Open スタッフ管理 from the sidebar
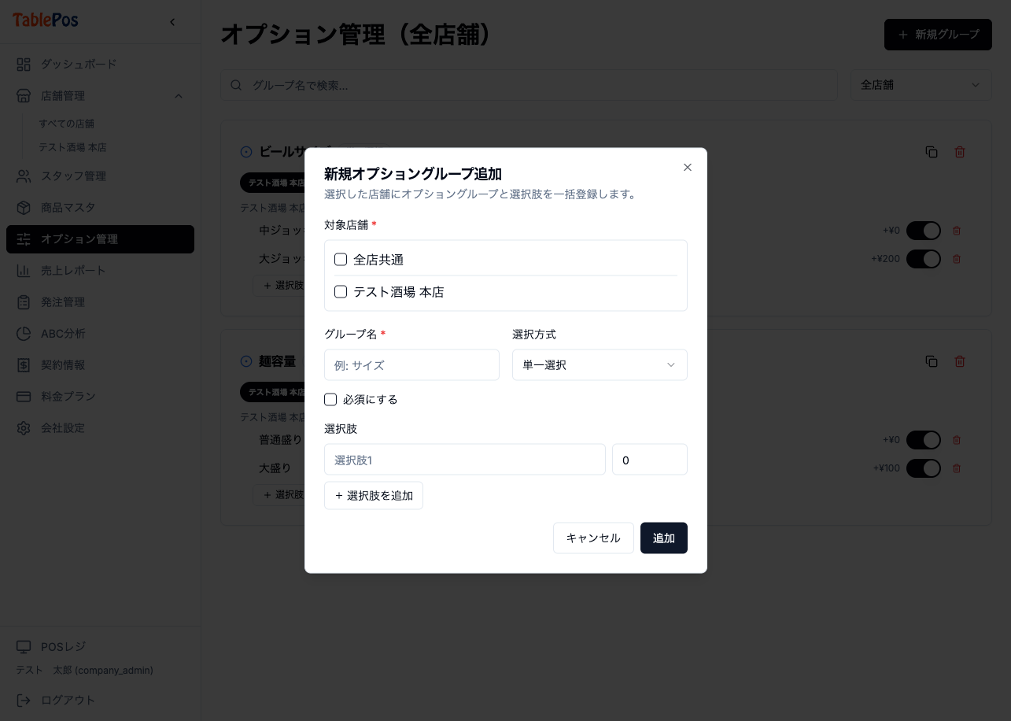1011x721 pixels. 100,176
